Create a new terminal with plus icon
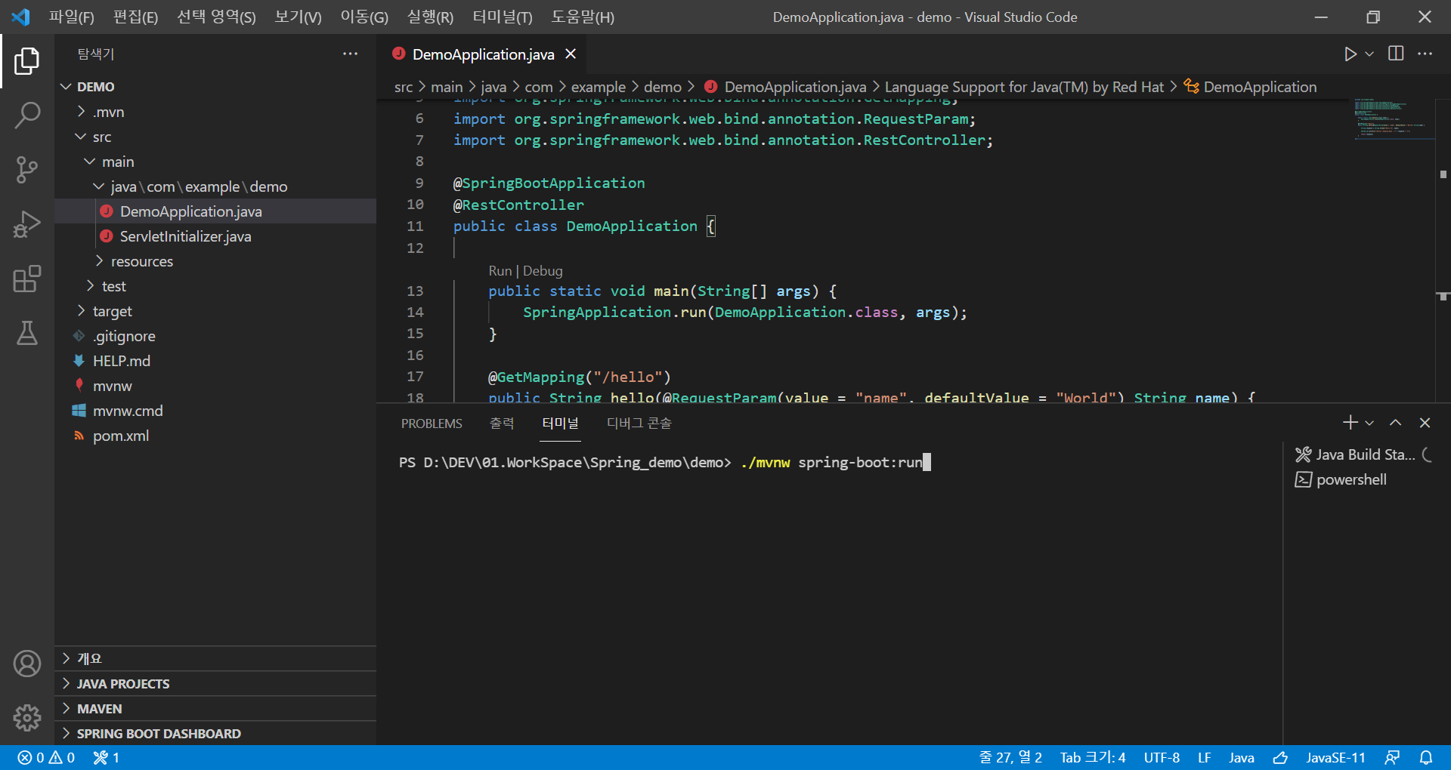The height and width of the screenshot is (770, 1451). click(x=1350, y=423)
